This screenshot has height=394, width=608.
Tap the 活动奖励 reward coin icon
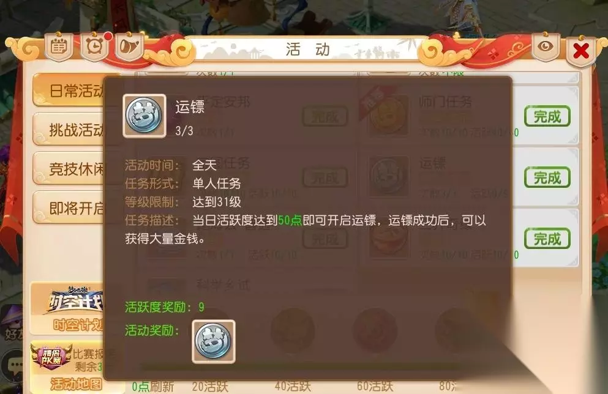click(214, 341)
